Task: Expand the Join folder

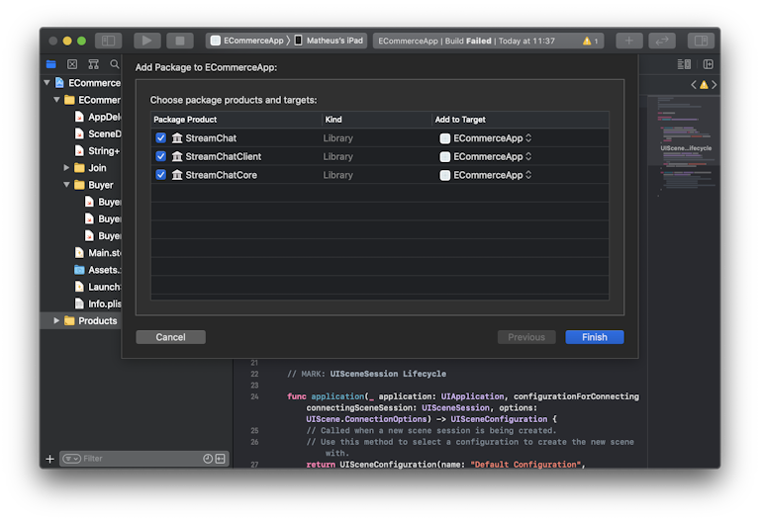Action: pyautogui.click(x=66, y=167)
